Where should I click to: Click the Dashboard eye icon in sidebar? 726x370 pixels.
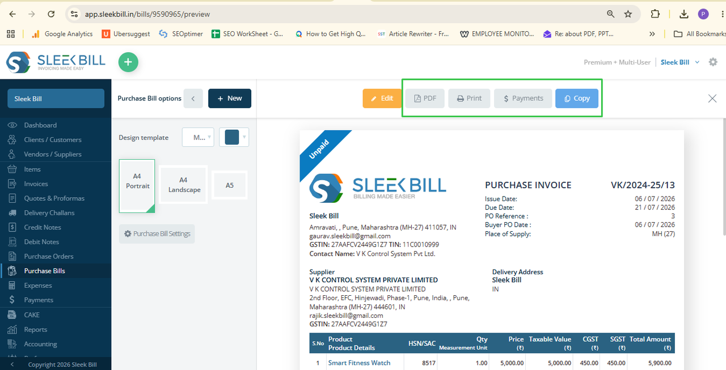pyautogui.click(x=12, y=125)
